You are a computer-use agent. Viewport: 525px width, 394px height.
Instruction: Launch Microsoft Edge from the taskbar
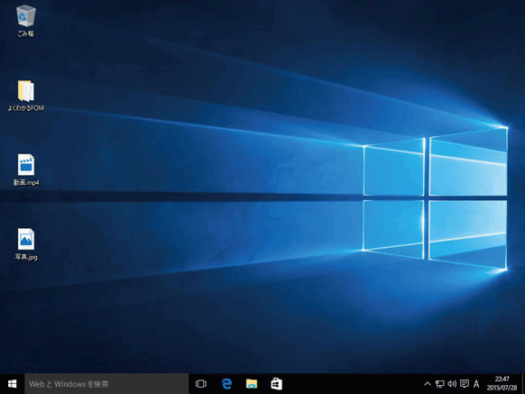(226, 384)
